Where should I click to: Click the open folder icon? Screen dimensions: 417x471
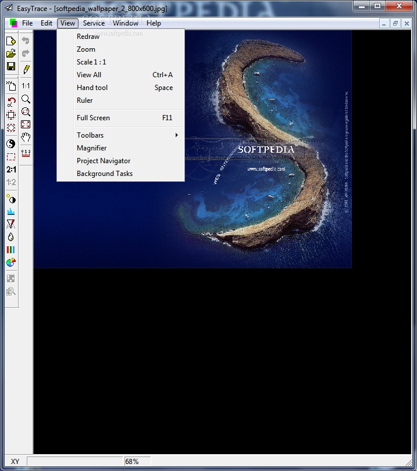11,53
